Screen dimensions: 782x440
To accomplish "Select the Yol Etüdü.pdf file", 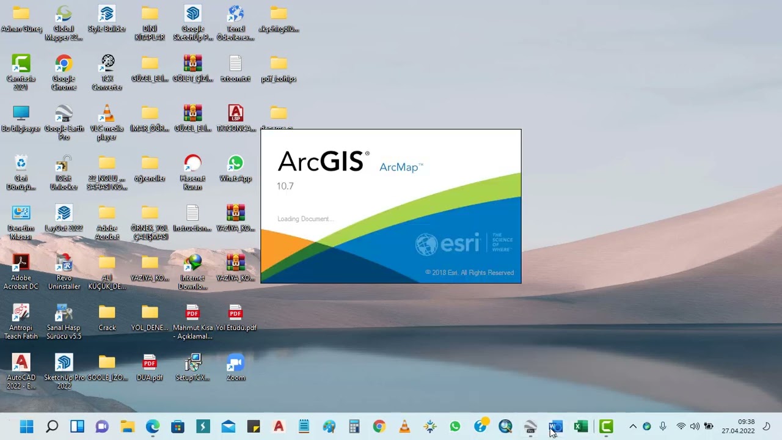I will pos(235,318).
